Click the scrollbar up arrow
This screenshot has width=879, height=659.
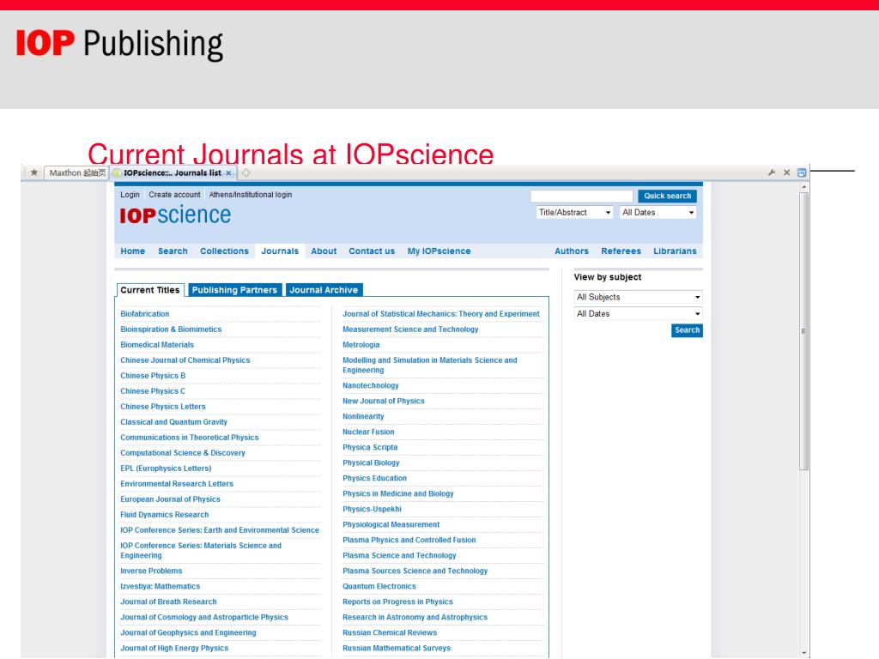pos(803,186)
